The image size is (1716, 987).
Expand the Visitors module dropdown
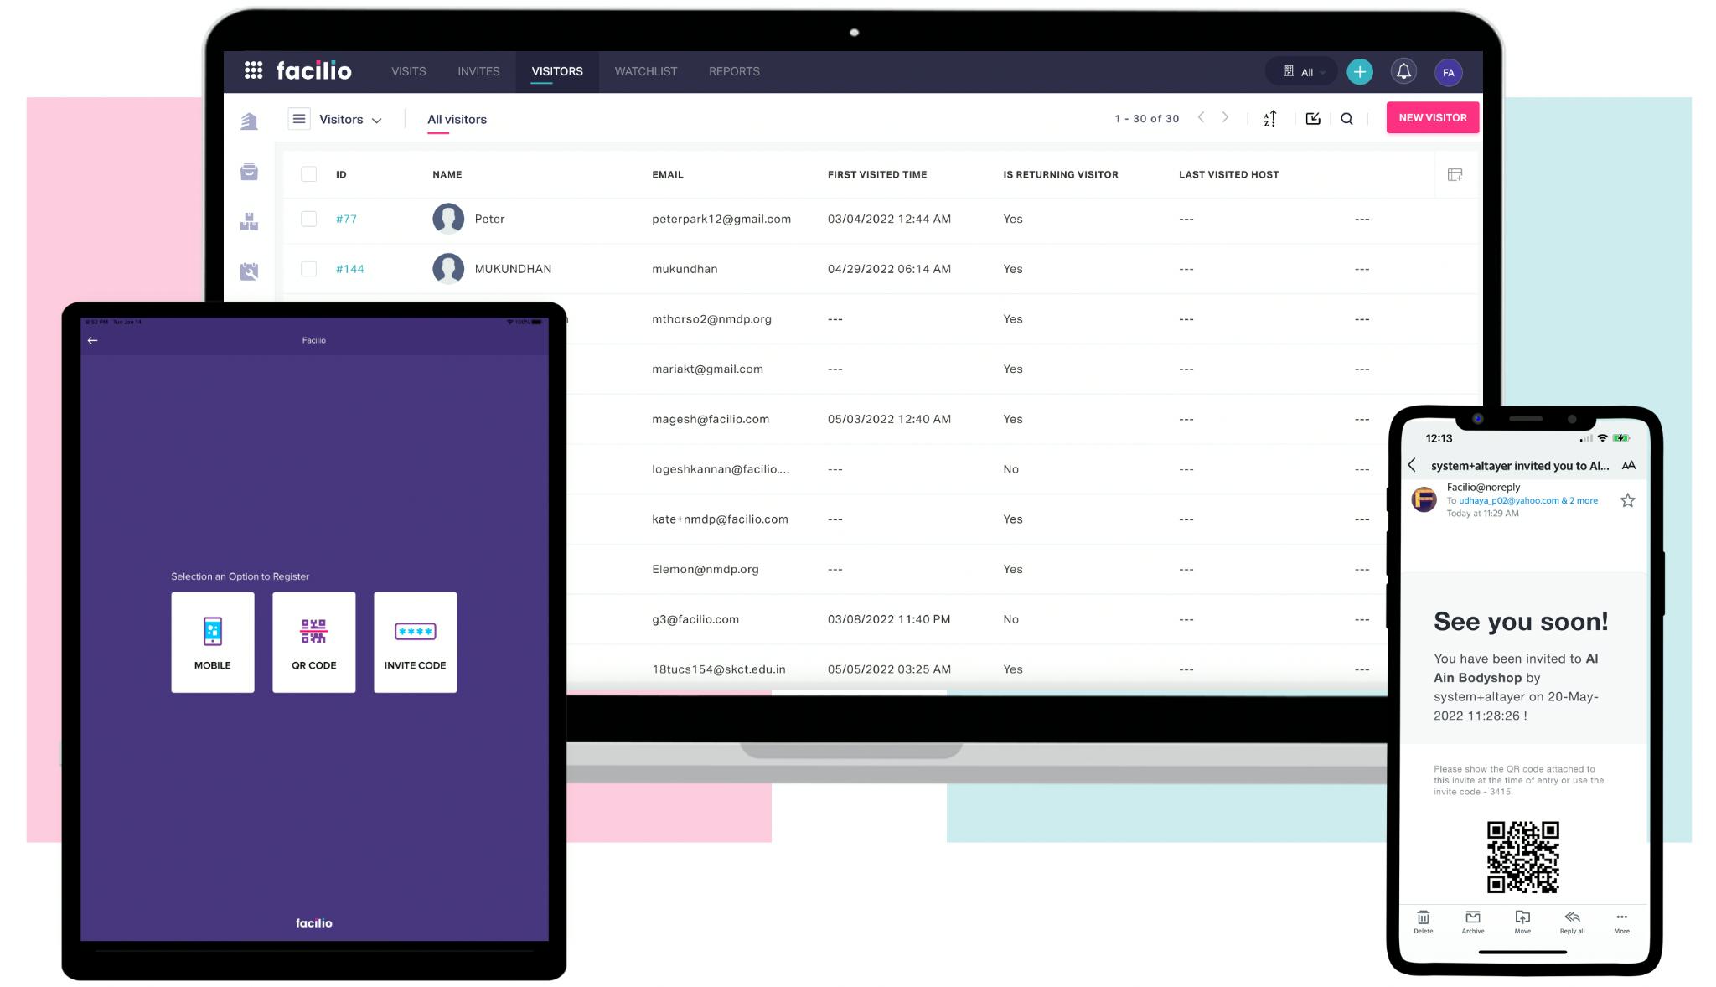[350, 120]
